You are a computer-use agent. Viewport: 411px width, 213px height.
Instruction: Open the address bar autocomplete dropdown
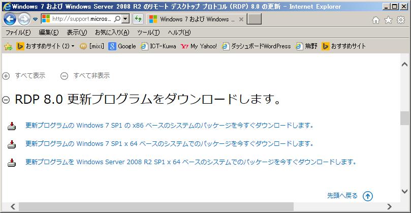126,19
